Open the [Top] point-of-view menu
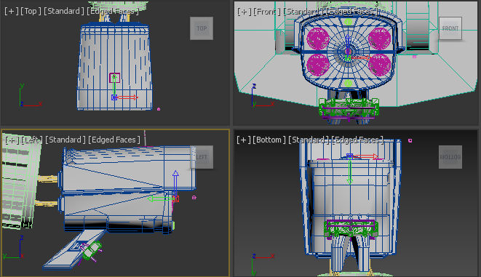The height and width of the screenshot is (277, 481). (31, 11)
